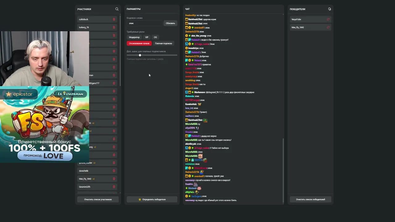
Task: Click Определить победителя button
Action: pyautogui.click(x=152, y=199)
